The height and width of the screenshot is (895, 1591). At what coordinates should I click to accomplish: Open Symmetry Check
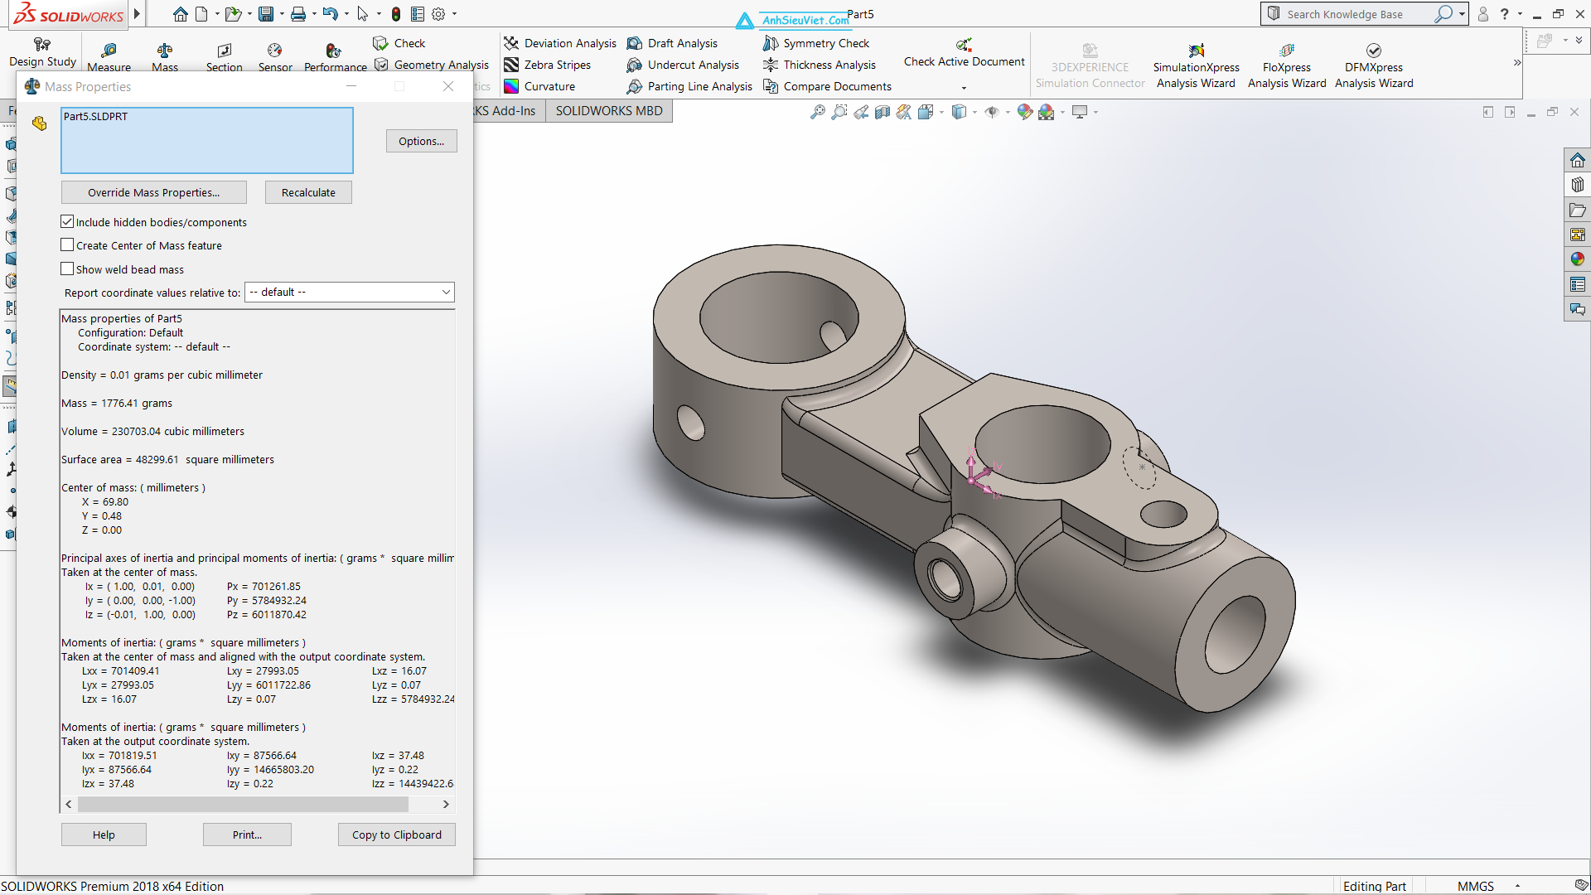pos(816,43)
